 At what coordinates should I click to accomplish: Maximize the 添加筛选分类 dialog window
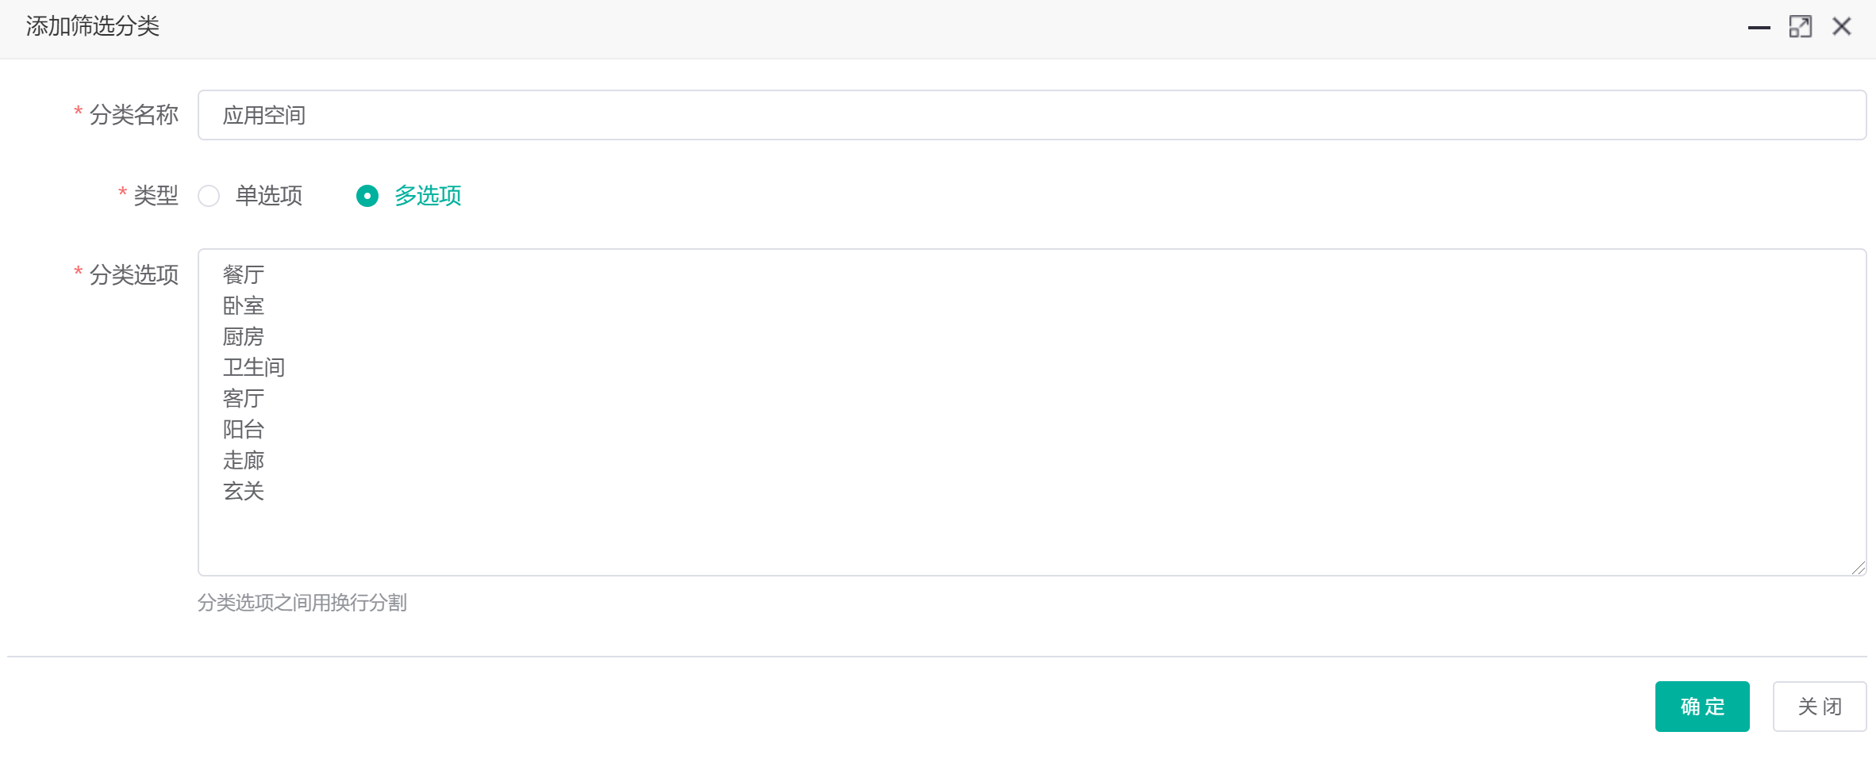(1800, 27)
